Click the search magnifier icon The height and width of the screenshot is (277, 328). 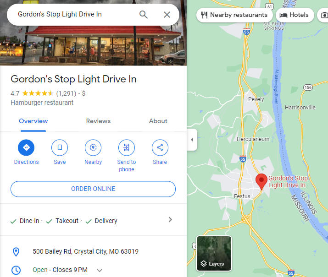(144, 15)
